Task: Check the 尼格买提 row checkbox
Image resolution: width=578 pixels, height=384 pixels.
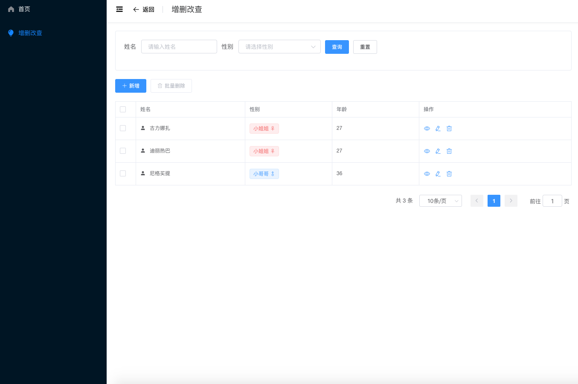Action: pyautogui.click(x=123, y=173)
